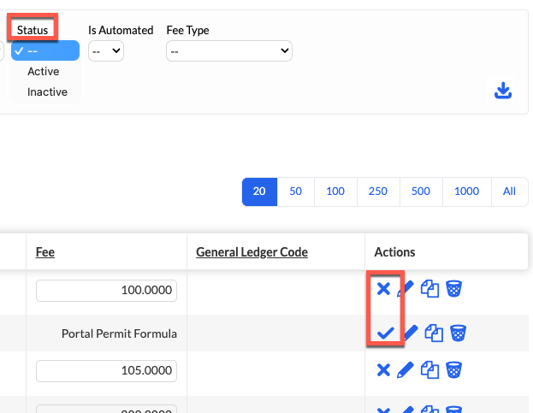
Task: Show 20 items per page
Action: pos(259,192)
